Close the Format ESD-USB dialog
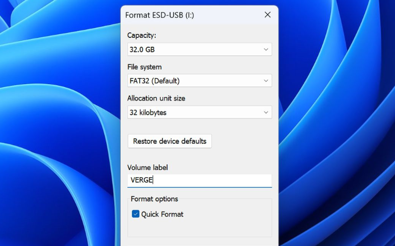 [x=267, y=15]
